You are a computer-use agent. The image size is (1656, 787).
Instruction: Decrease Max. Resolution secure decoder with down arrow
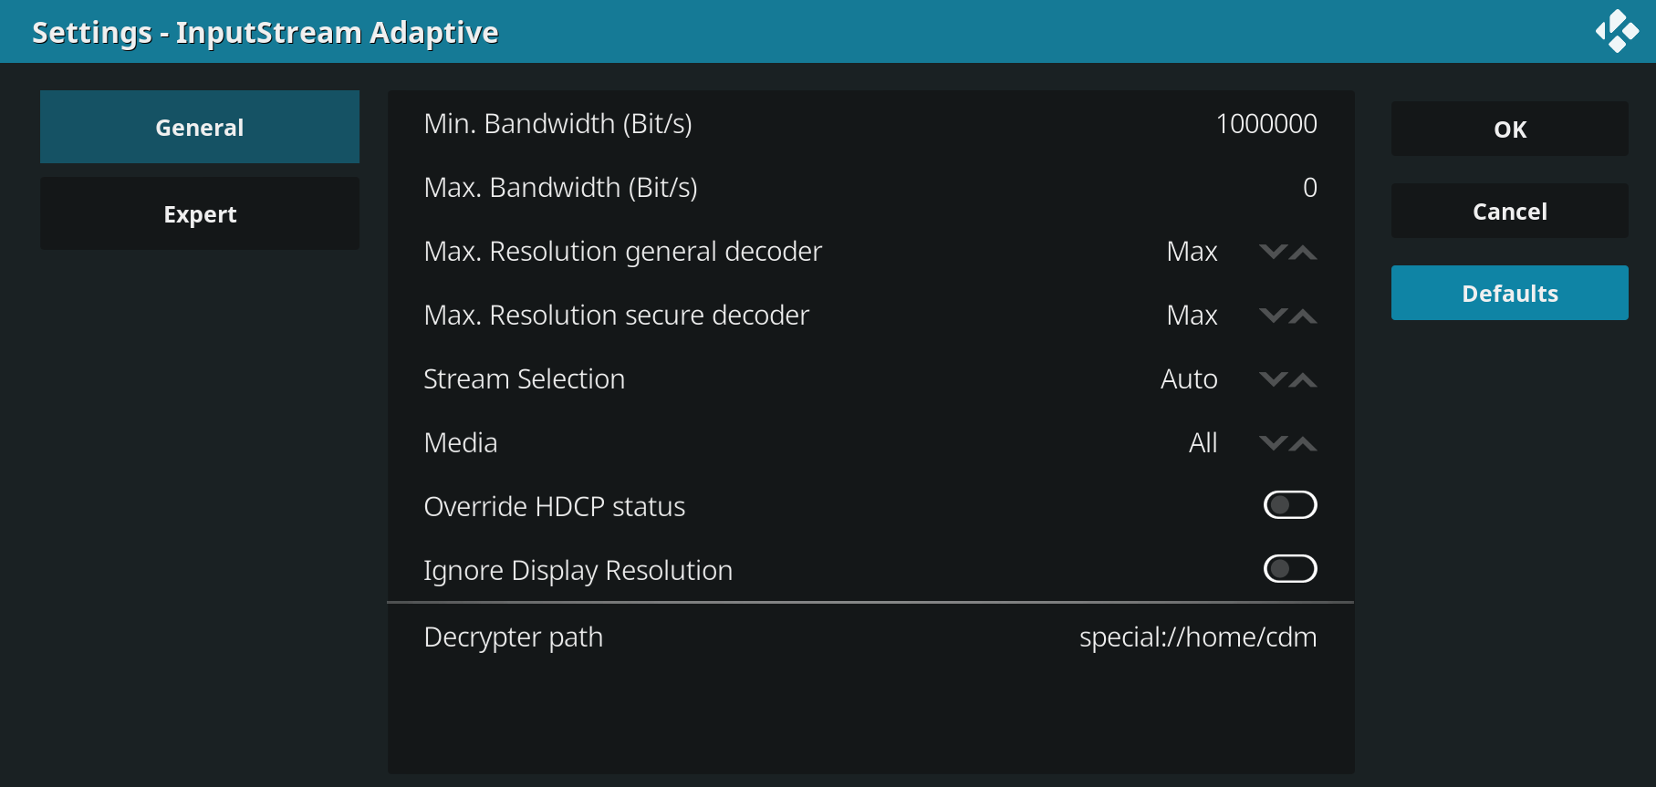click(1274, 316)
